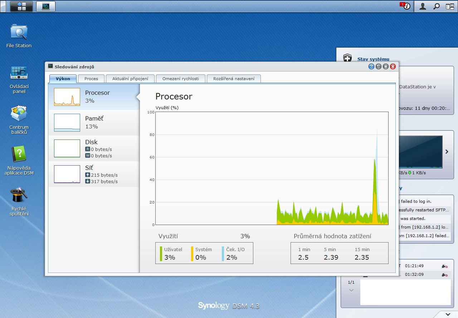Viewport: 458px width, 318px height.
Task: Click the Disk mini graph thumbnail
Action: point(67,148)
